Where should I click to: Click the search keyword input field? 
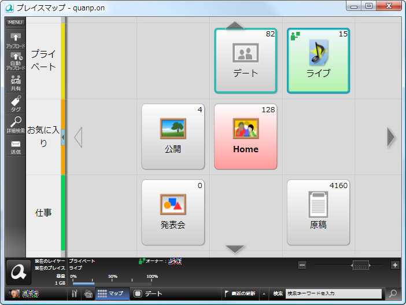(334, 293)
